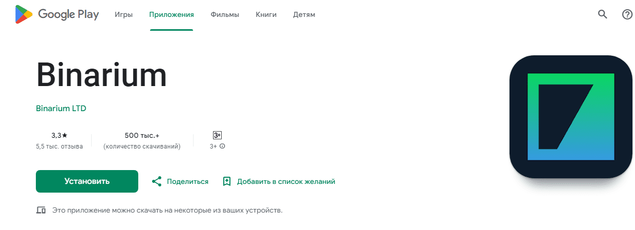Open the help question mark icon
The width and height of the screenshot is (635, 230).
pos(627,14)
